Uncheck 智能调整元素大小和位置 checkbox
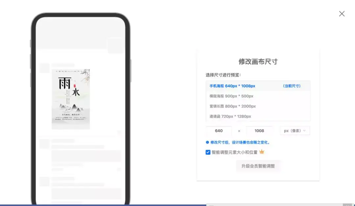This screenshot has height=206, width=355. (208, 152)
